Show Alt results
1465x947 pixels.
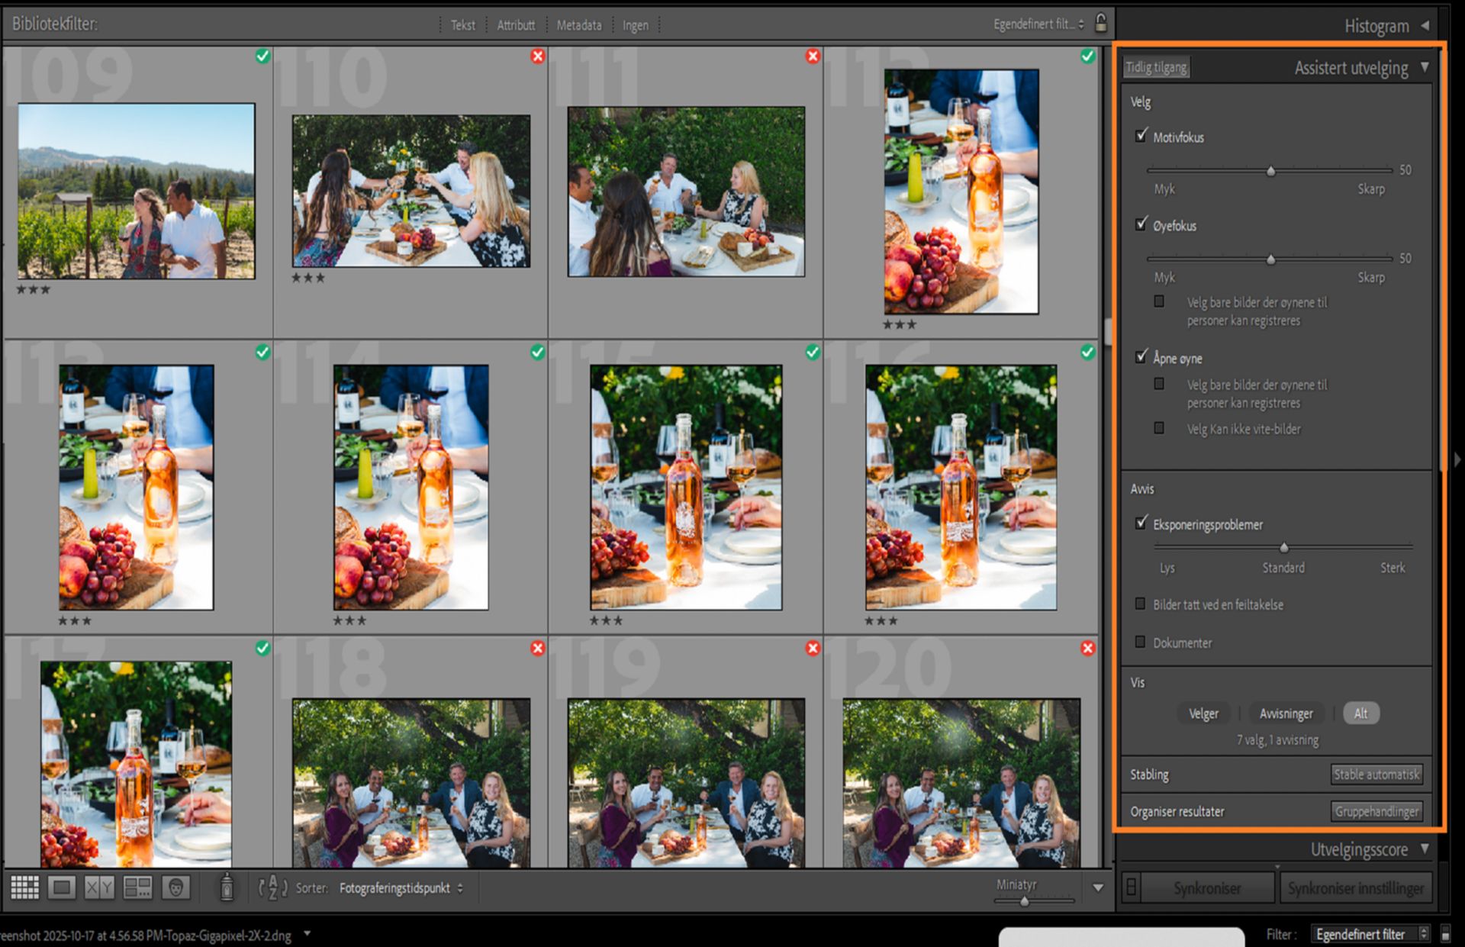pos(1361,713)
